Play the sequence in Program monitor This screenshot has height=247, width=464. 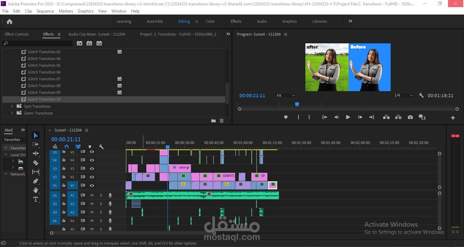point(348,117)
